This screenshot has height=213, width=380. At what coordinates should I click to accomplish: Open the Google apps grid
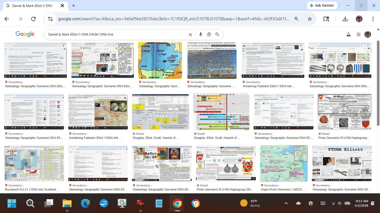coord(359,34)
